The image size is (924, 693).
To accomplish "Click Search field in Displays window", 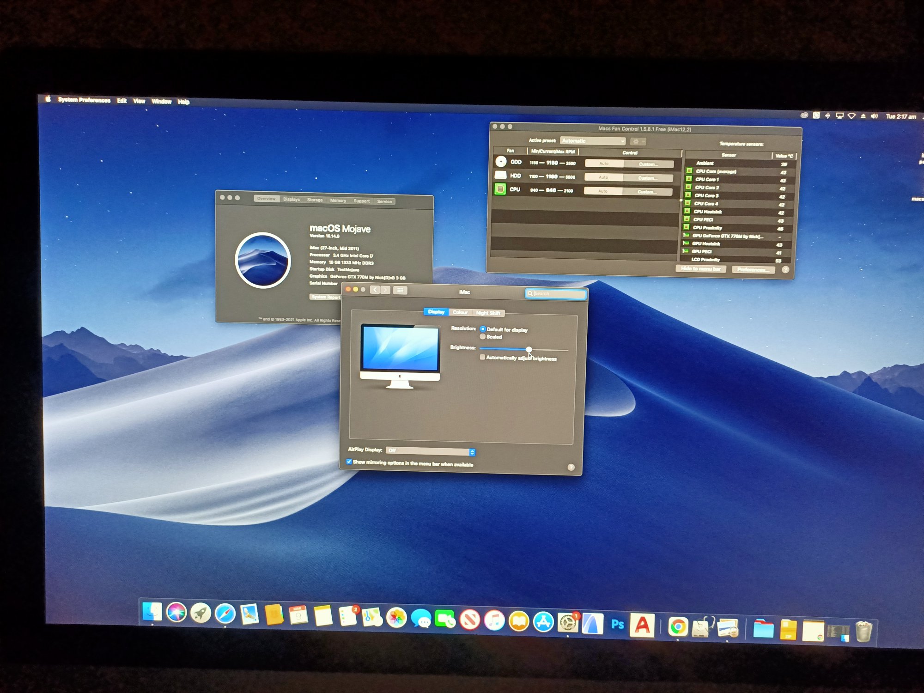I will click(555, 293).
